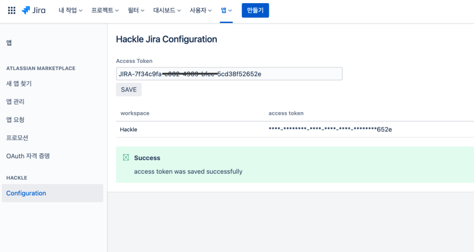Click the ATLASSIAN MARKETPLACE section label
The image size is (474, 252).
pyautogui.click(x=41, y=68)
